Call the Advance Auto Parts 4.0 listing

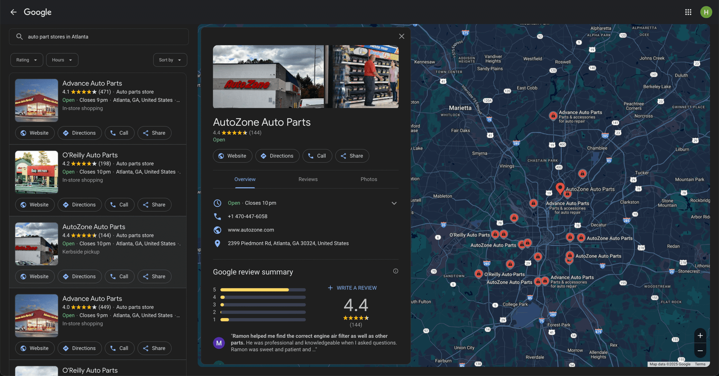click(x=120, y=349)
